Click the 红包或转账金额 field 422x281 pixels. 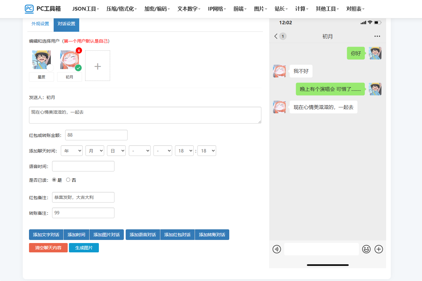pyautogui.click(x=96, y=135)
